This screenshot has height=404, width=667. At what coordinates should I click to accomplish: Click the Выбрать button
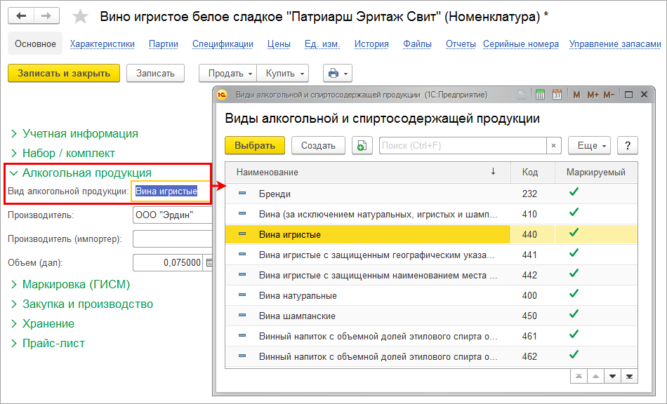[x=255, y=146]
